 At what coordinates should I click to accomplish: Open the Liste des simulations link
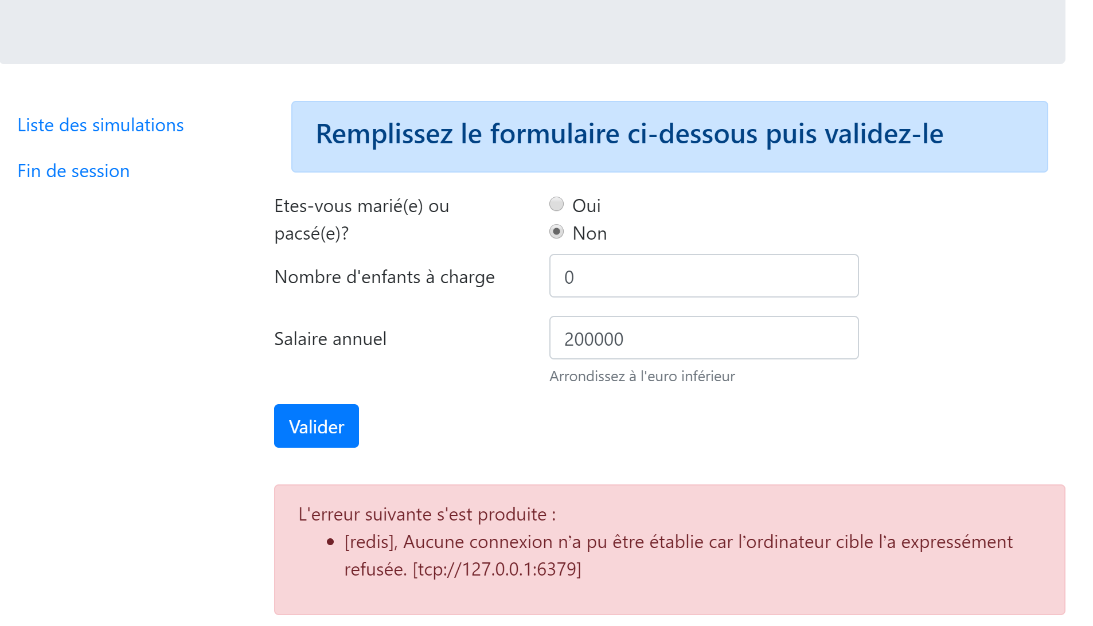(x=100, y=125)
